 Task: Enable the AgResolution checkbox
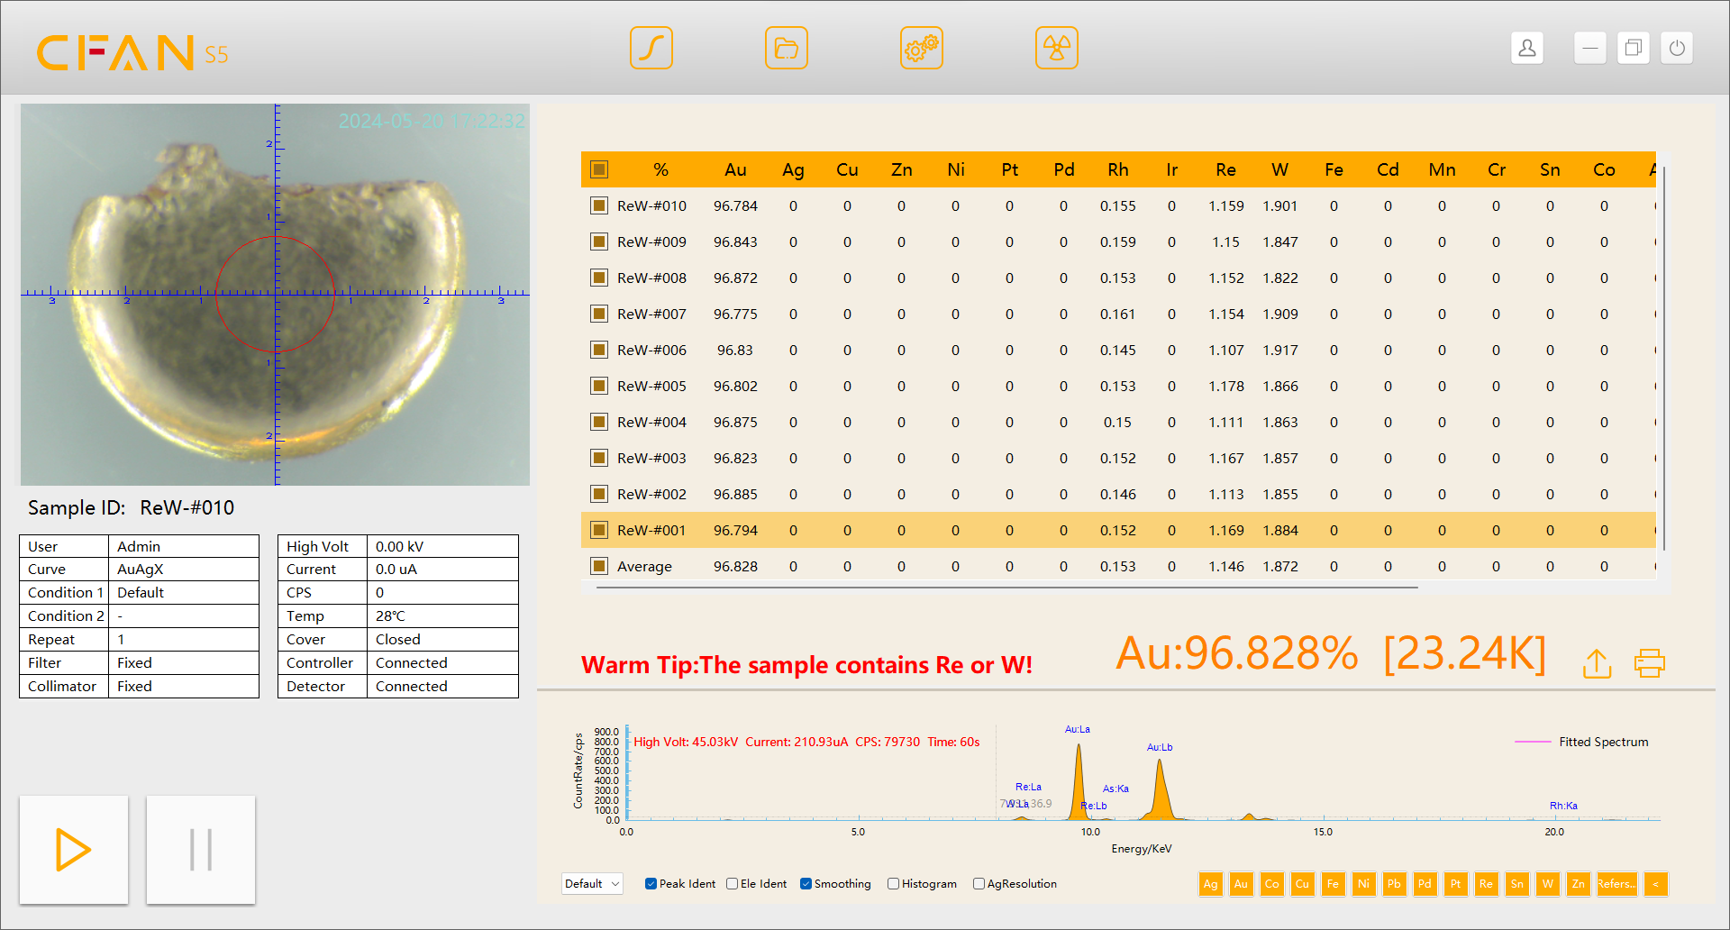pyautogui.click(x=979, y=884)
